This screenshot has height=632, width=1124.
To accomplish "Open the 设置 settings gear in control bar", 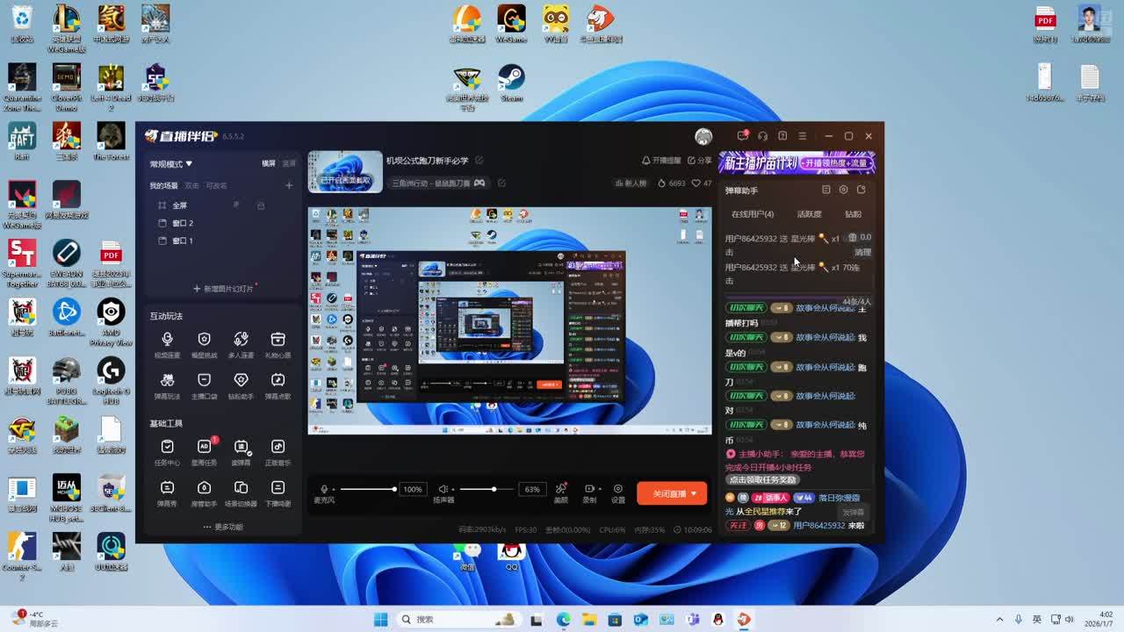I will (618, 489).
